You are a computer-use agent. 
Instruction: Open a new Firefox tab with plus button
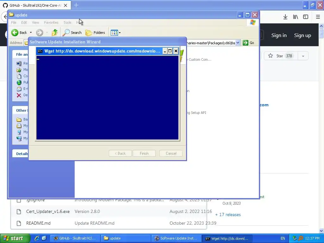tap(76, 5)
